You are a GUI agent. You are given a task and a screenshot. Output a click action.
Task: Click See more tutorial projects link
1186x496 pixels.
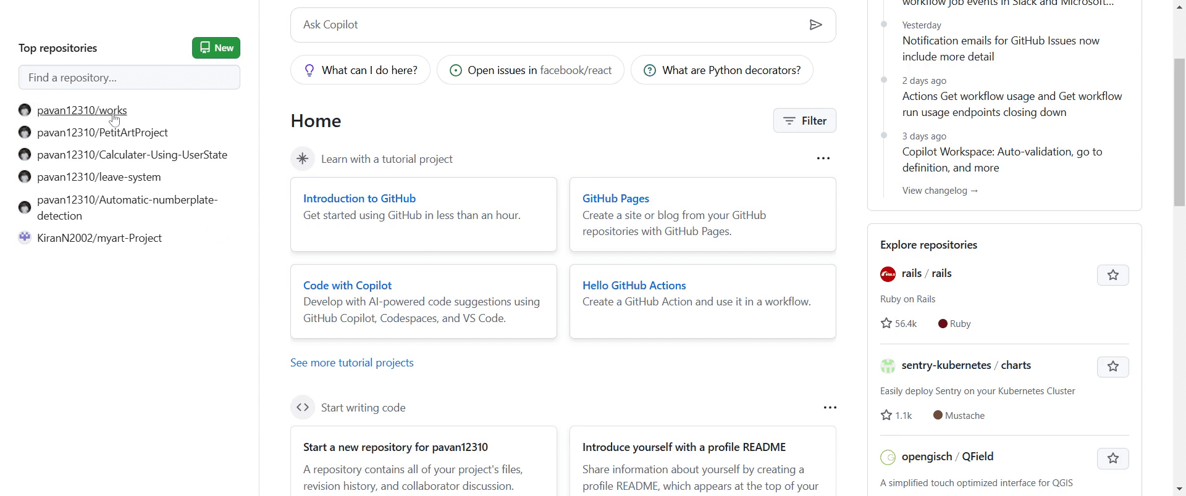coord(352,363)
